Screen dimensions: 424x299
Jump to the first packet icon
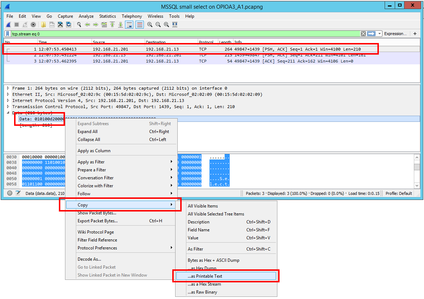coord(112,25)
